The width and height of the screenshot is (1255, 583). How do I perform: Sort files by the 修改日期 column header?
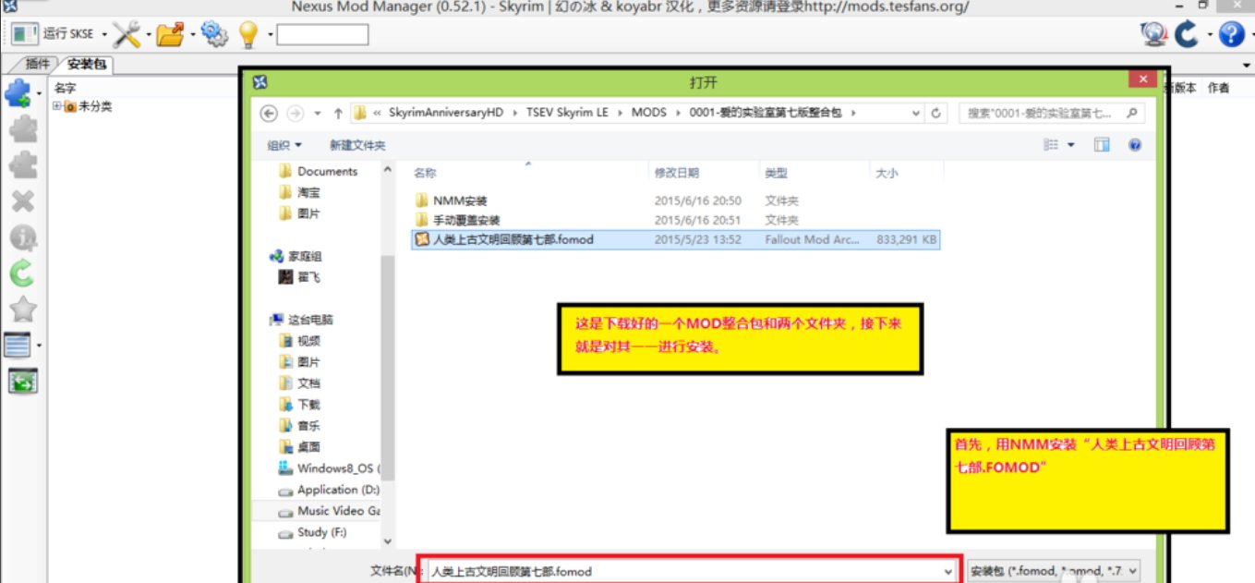(680, 172)
